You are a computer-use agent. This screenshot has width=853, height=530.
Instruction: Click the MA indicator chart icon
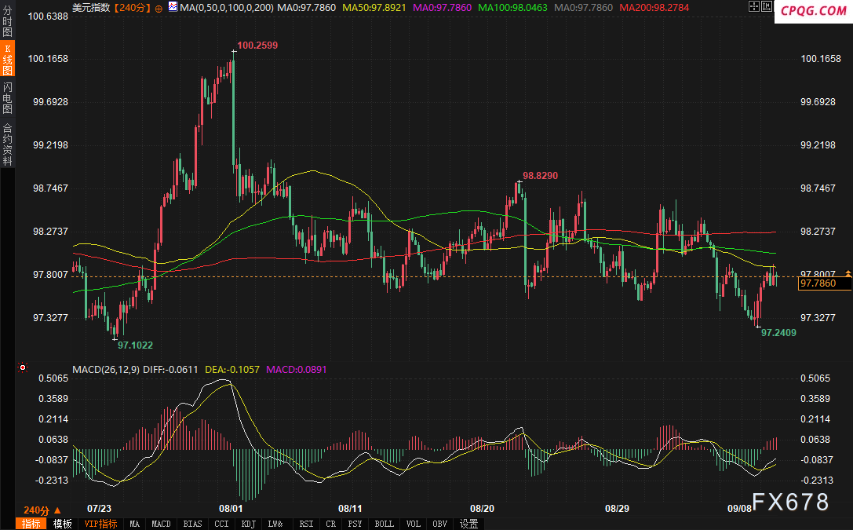point(172,7)
